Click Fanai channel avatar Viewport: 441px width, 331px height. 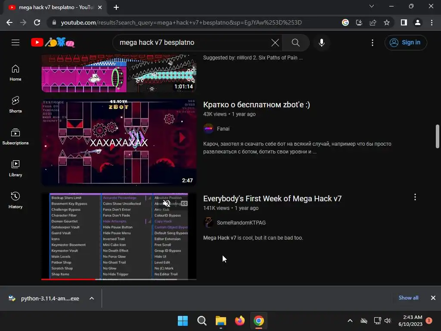tap(208, 128)
